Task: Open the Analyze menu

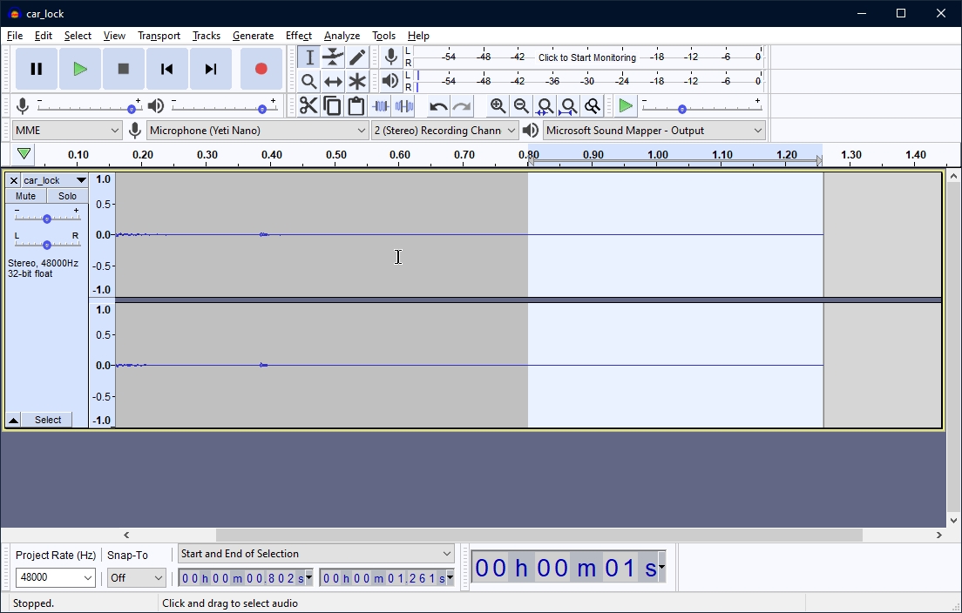Action: coord(342,36)
